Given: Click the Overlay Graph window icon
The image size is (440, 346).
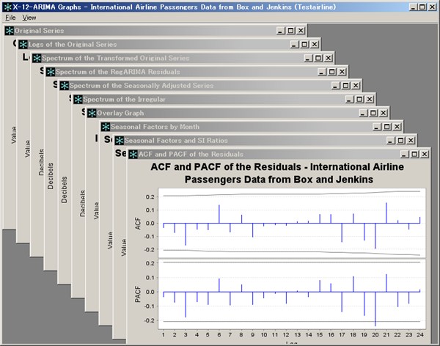Looking at the screenshot, I should point(92,113).
